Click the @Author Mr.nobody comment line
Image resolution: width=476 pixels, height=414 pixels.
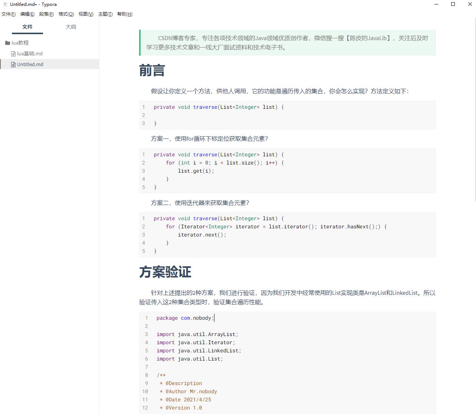click(x=188, y=391)
